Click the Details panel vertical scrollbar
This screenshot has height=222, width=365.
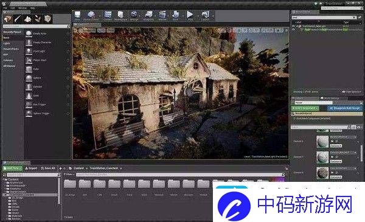[x=361, y=153]
